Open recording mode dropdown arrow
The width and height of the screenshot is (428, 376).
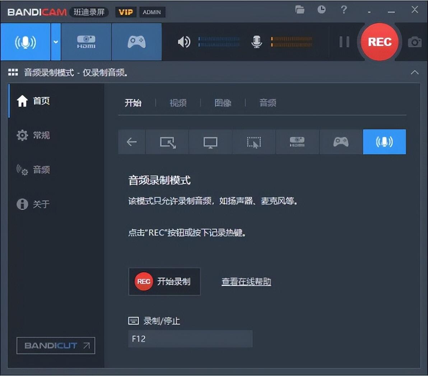coord(56,42)
